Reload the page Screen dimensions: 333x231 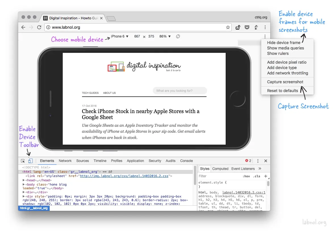(39, 27)
